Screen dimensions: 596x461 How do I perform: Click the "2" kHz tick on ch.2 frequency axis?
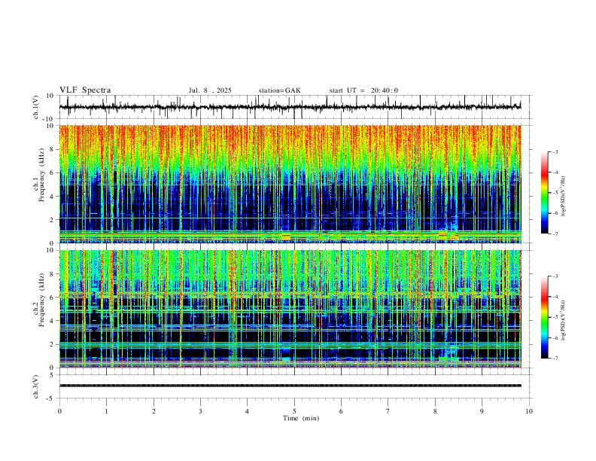click(x=52, y=344)
